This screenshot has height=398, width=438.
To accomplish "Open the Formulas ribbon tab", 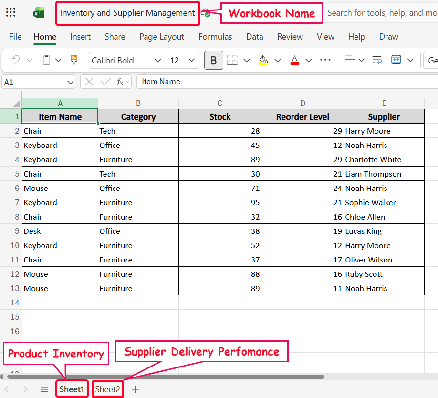I will point(215,37).
